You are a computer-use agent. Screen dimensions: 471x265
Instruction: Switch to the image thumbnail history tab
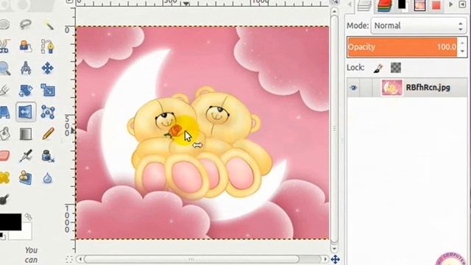point(419,5)
